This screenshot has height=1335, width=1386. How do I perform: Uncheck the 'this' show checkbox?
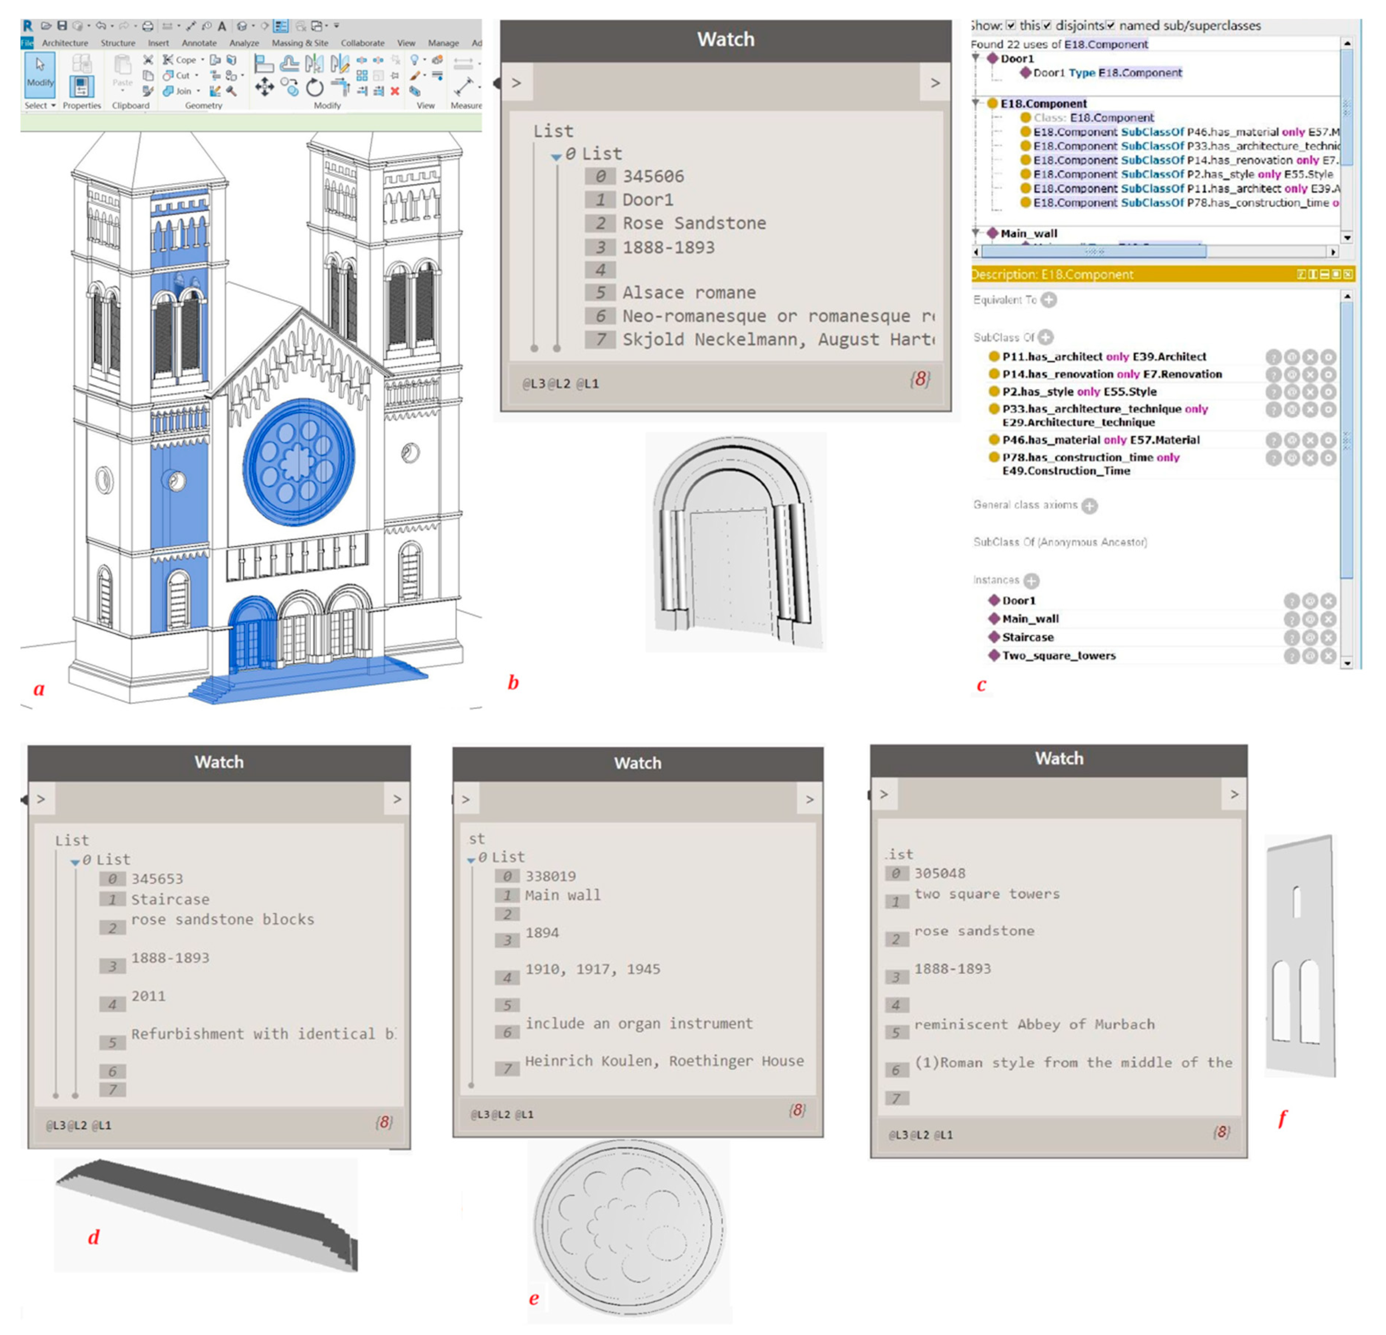point(1011,25)
